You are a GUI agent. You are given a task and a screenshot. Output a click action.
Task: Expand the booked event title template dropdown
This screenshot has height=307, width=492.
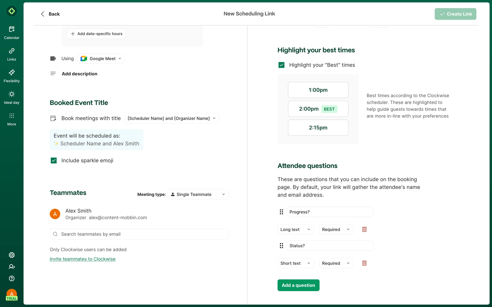coord(172,118)
